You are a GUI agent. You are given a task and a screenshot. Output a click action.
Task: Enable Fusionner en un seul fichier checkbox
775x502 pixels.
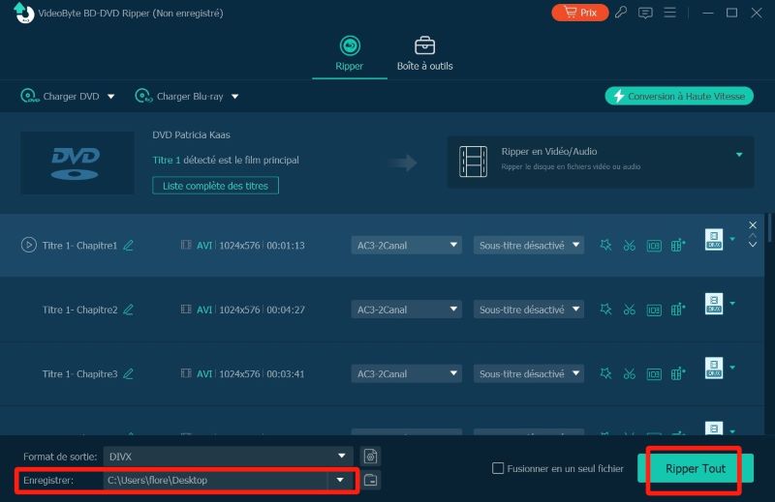click(498, 469)
